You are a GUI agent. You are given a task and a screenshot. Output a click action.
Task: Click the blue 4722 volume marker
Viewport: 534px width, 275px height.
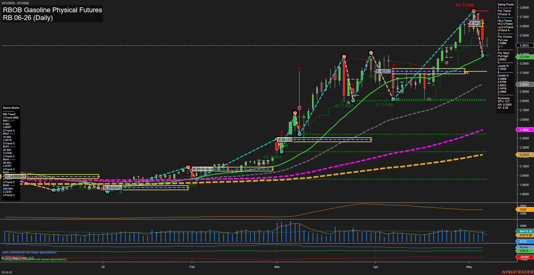click(x=524, y=241)
